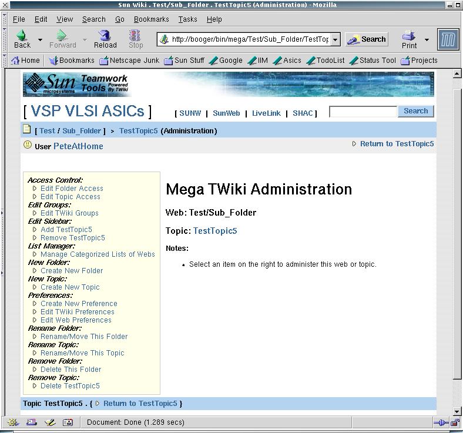Expand the URL address bar dropdown

tap(335, 39)
